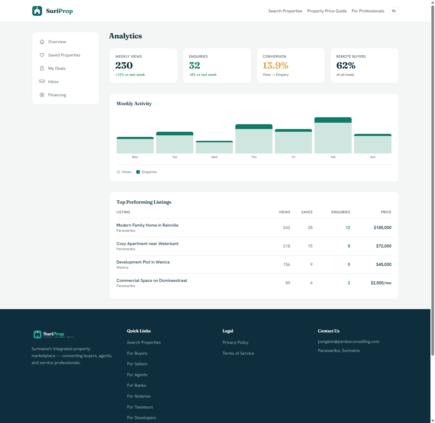Open the Privacy Policy footer link
The height and width of the screenshot is (423, 435).
coord(235,342)
